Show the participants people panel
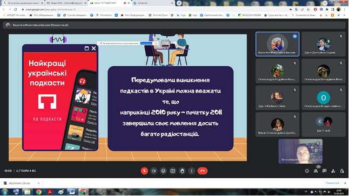Image resolution: width=349 pixels, height=196 pixels. coord(316,171)
